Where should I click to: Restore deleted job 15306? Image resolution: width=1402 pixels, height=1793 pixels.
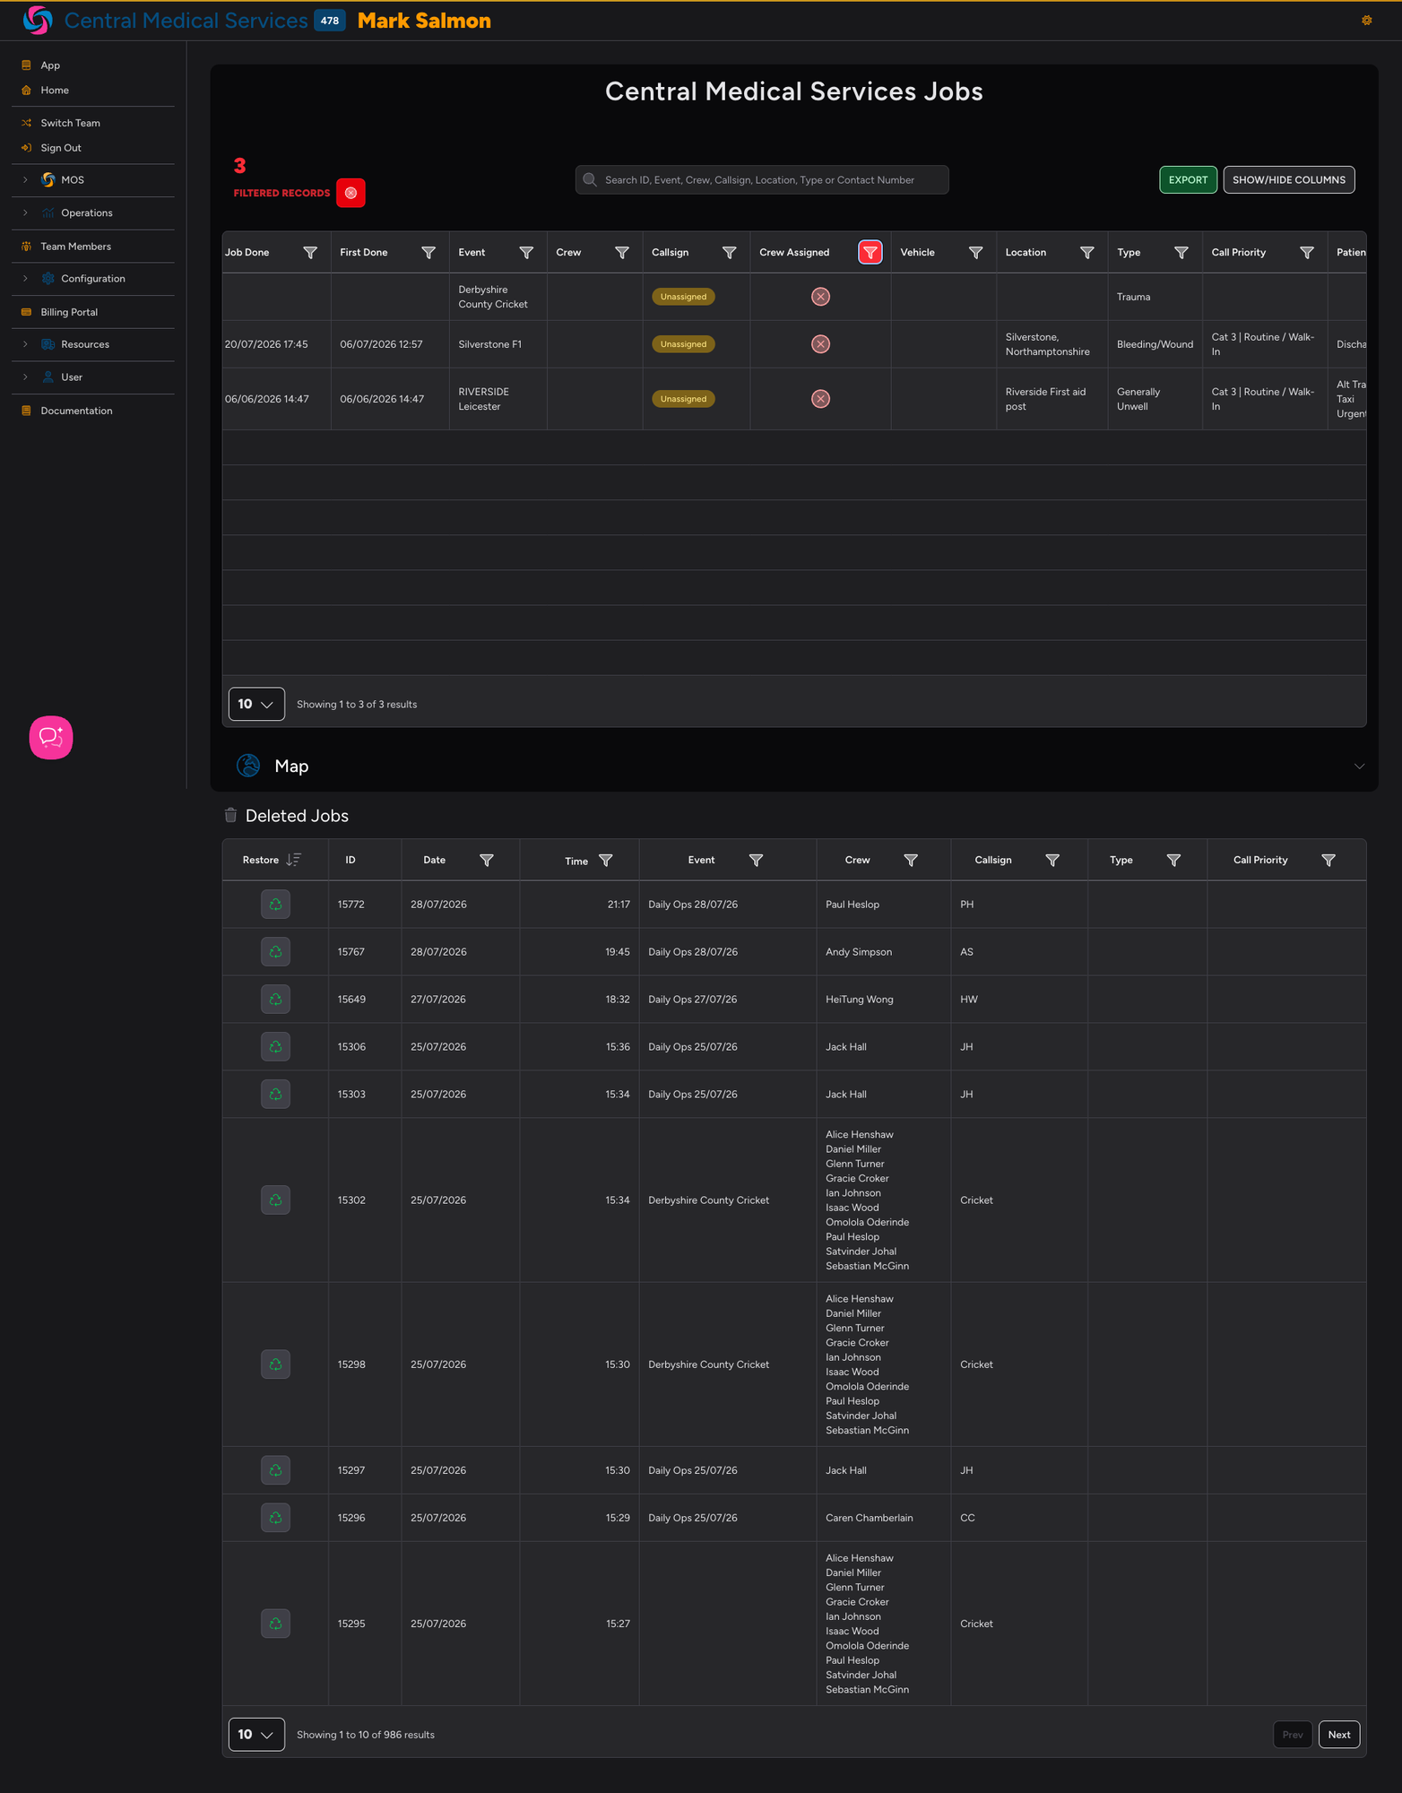coord(275,1047)
